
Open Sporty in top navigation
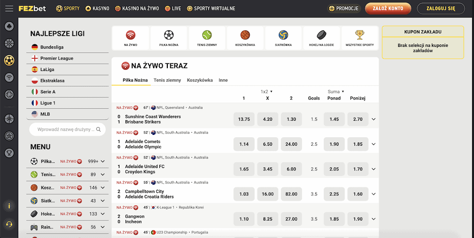(68, 9)
